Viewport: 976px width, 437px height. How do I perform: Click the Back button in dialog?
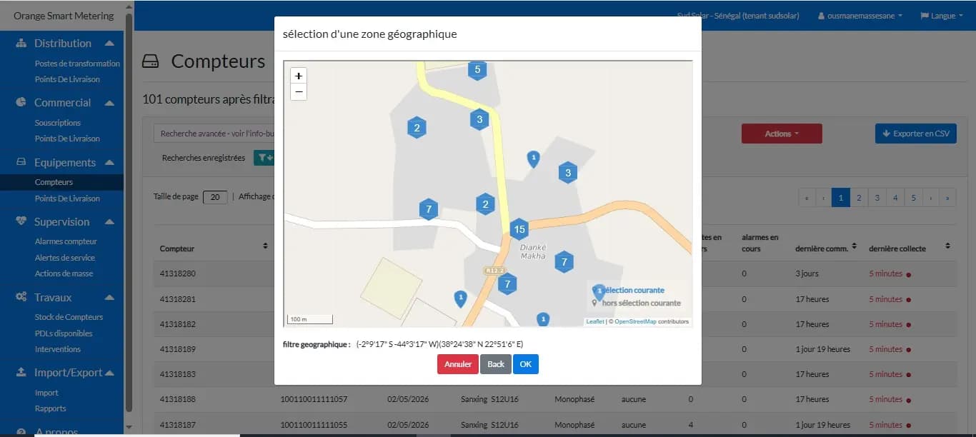click(496, 364)
